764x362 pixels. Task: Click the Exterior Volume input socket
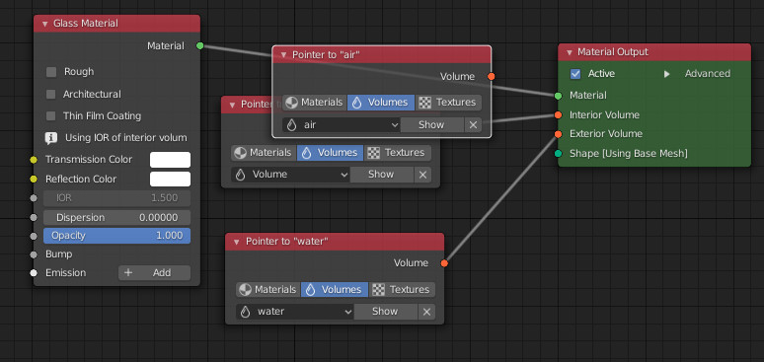[558, 134]
